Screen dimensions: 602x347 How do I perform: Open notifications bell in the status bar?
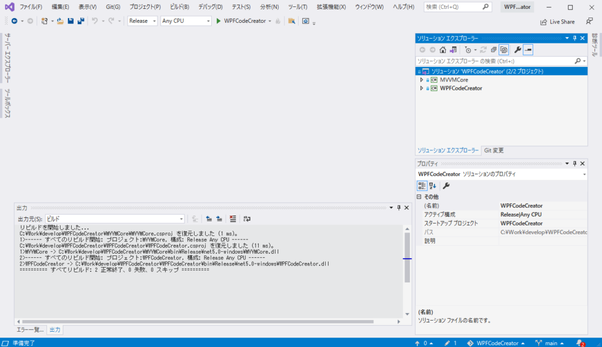tap(580, 343)
